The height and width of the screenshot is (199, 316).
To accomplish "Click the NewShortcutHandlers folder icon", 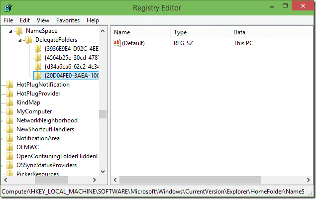I will click(x=9, y=129).
